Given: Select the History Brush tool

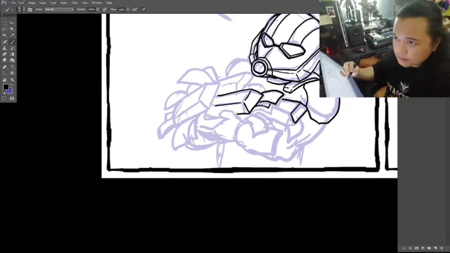Looking at the screenshot, I should (x=12, y=48).
